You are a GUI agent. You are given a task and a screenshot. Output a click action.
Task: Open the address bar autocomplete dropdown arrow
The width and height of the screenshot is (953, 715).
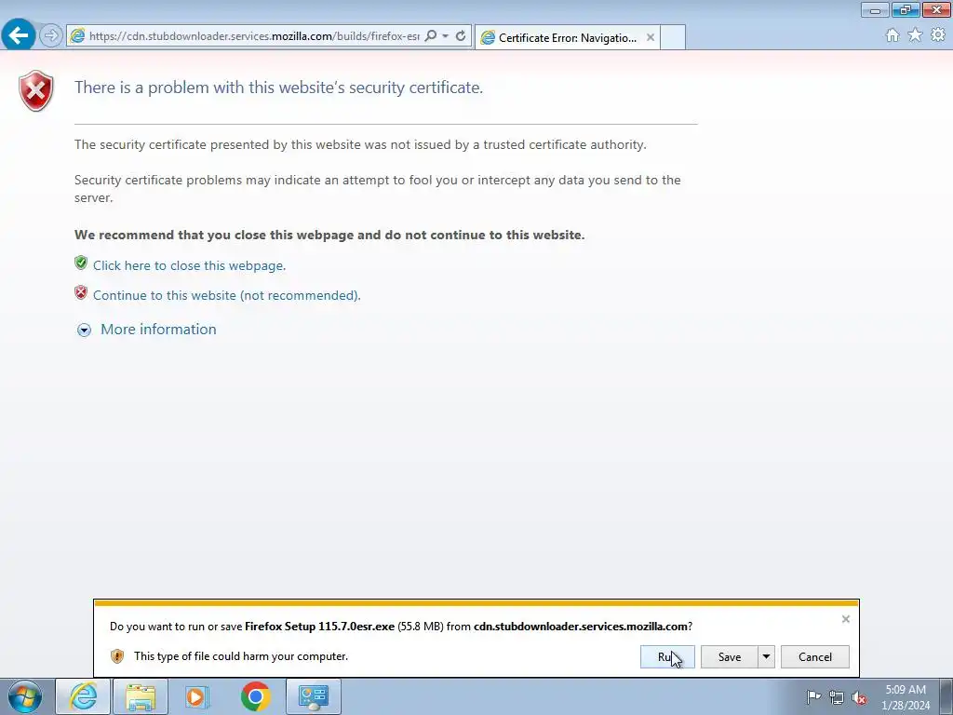[446, 36]
